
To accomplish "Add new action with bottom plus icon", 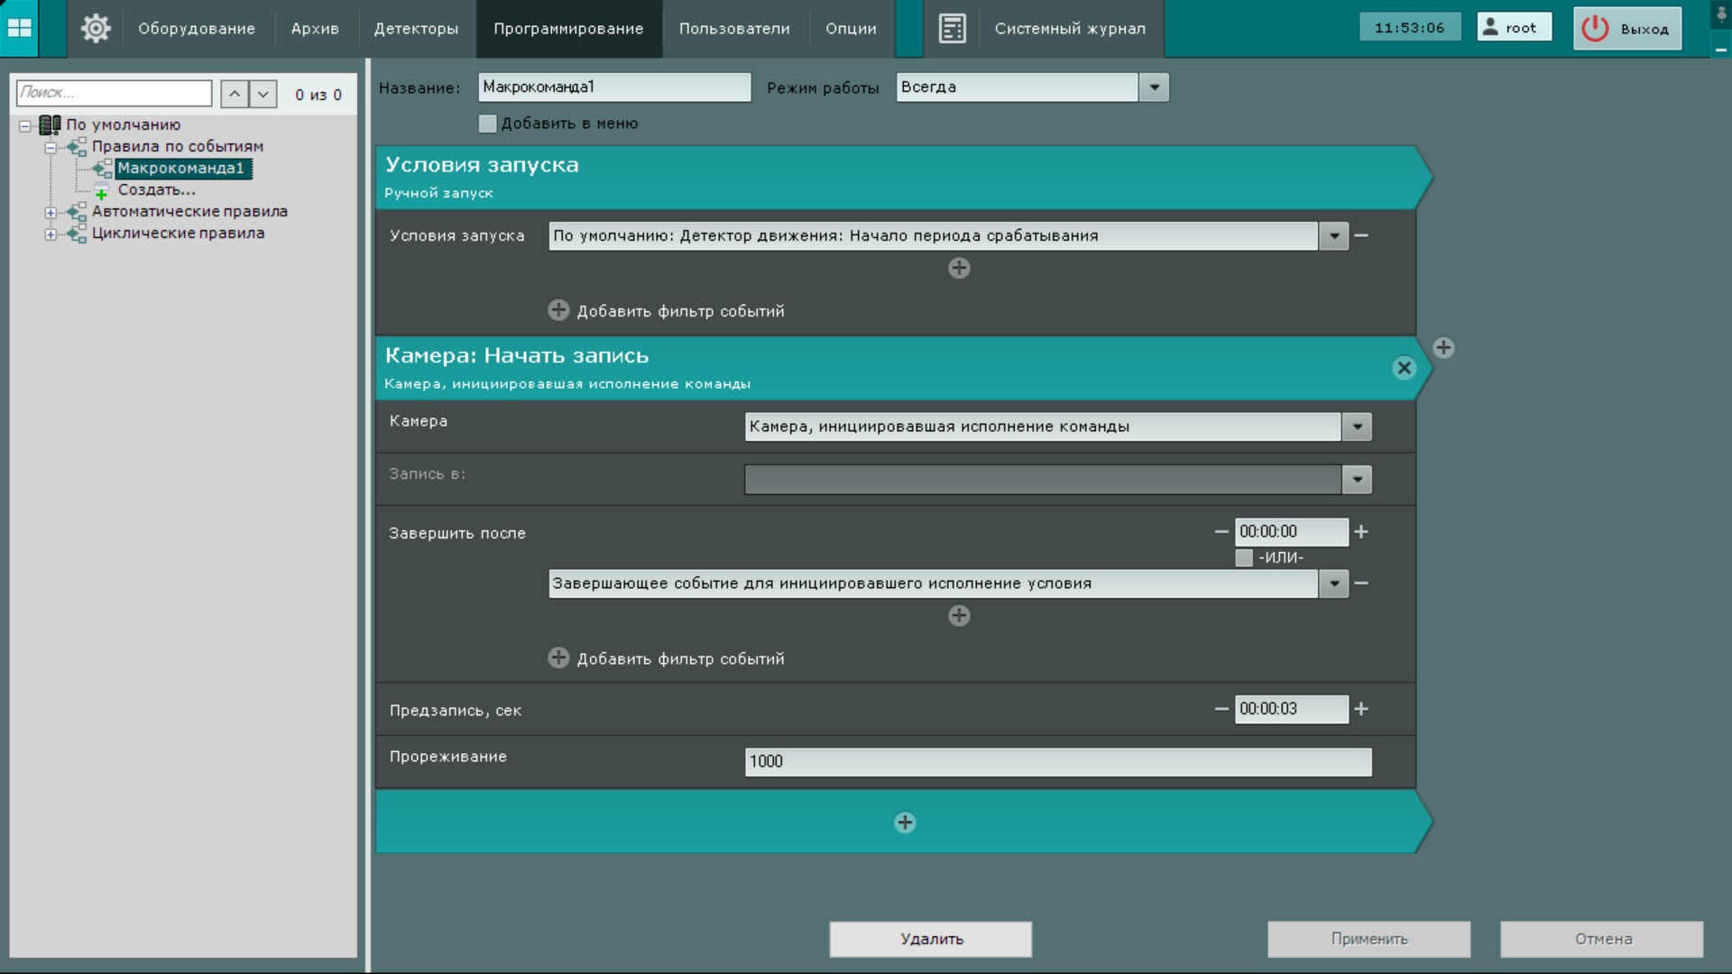I will coord(905,822).
